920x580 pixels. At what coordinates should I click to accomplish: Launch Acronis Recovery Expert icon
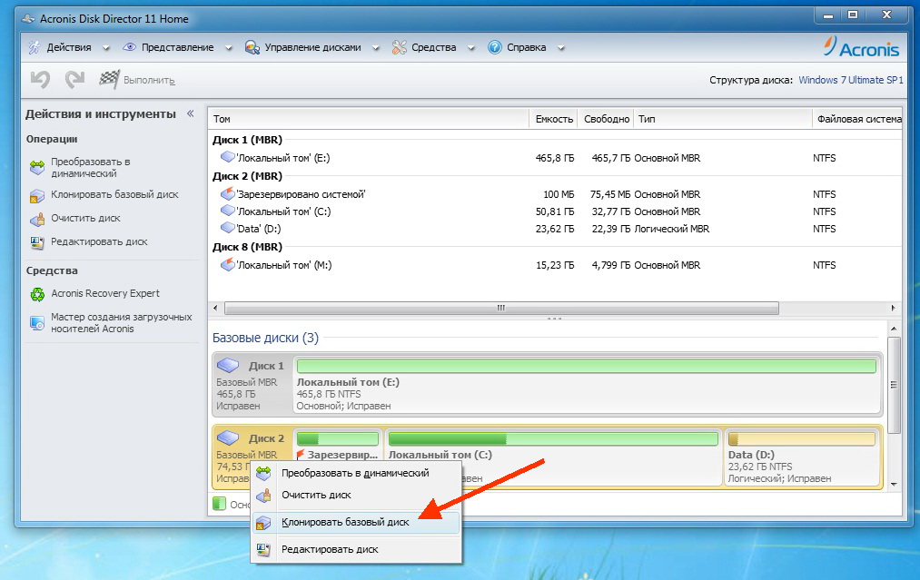tap(36, 293)
